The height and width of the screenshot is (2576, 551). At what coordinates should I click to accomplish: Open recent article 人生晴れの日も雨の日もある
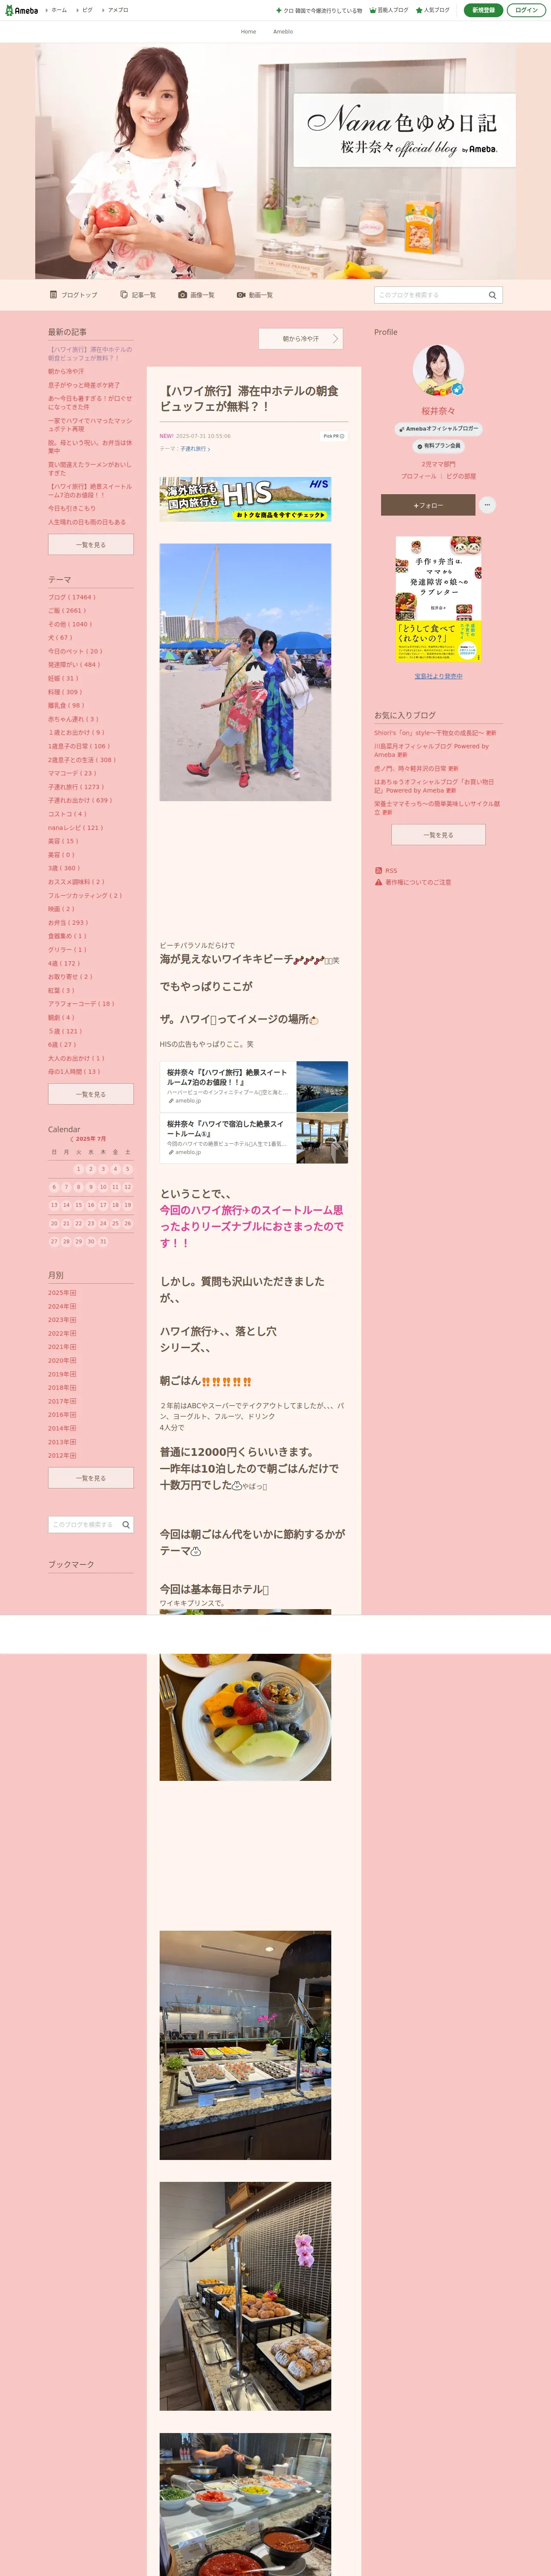pos(87,522)
